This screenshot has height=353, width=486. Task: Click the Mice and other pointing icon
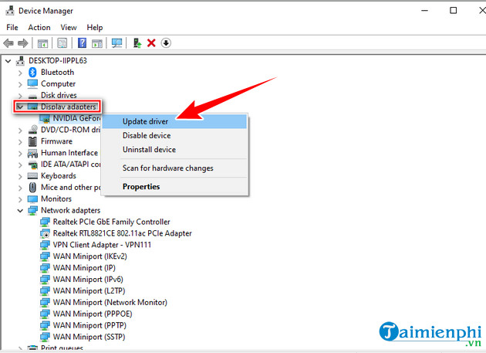coord(32,187)
